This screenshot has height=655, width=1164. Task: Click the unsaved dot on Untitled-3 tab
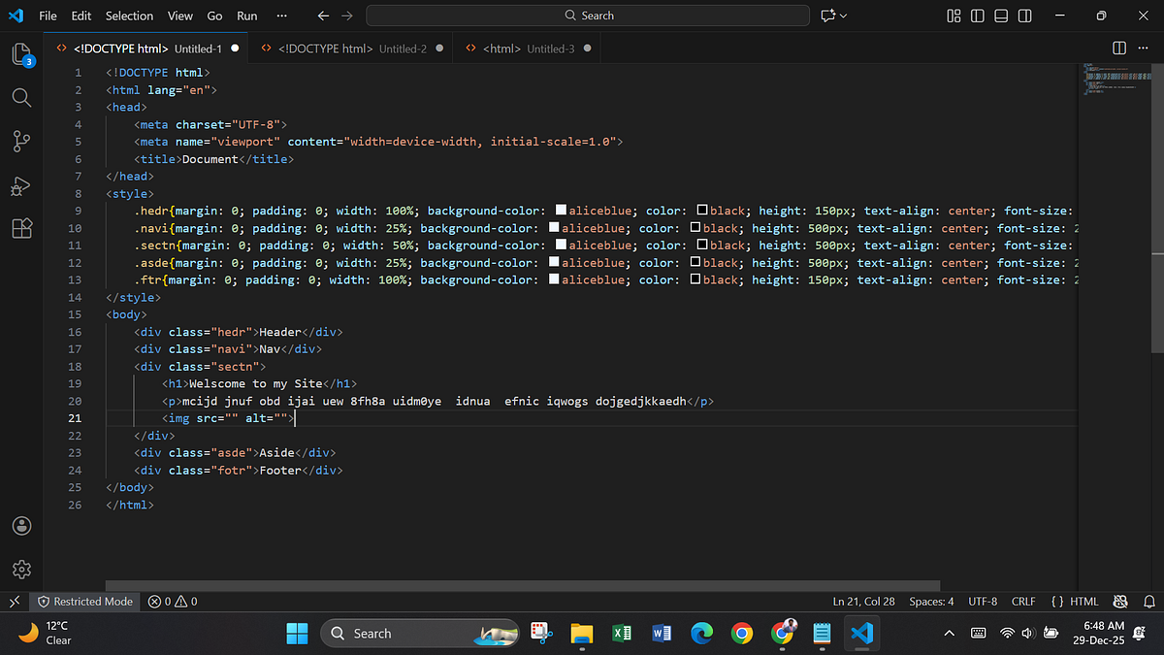click(x=588, y=49)
